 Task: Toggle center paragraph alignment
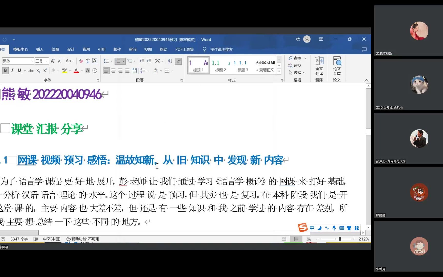click(x=113, y=71)
